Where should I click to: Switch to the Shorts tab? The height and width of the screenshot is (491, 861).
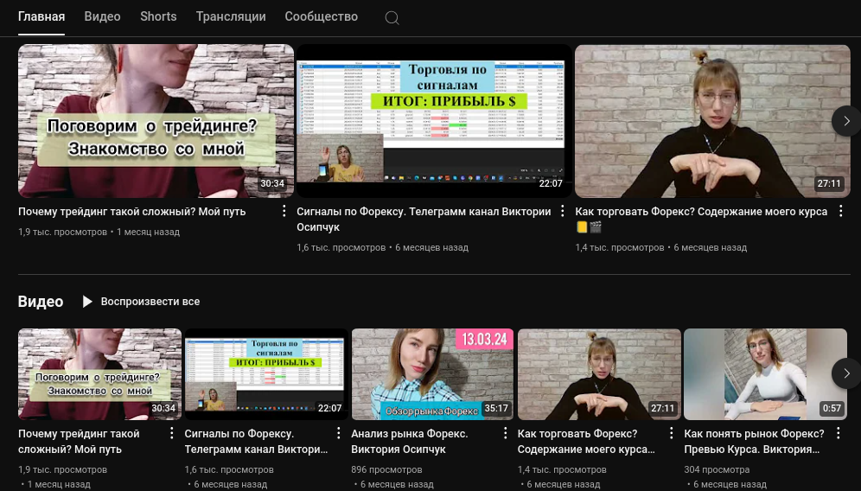(x=158, y=16)
